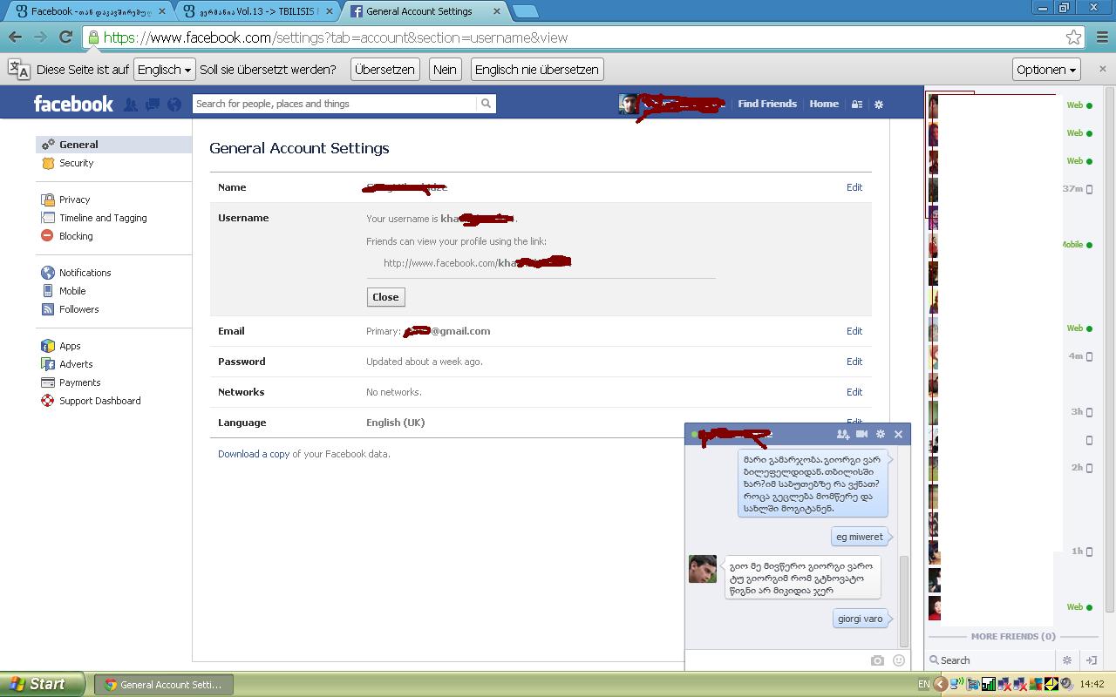
Task: Open chat sidebar options gear
Action: (x=1066, y=660)
